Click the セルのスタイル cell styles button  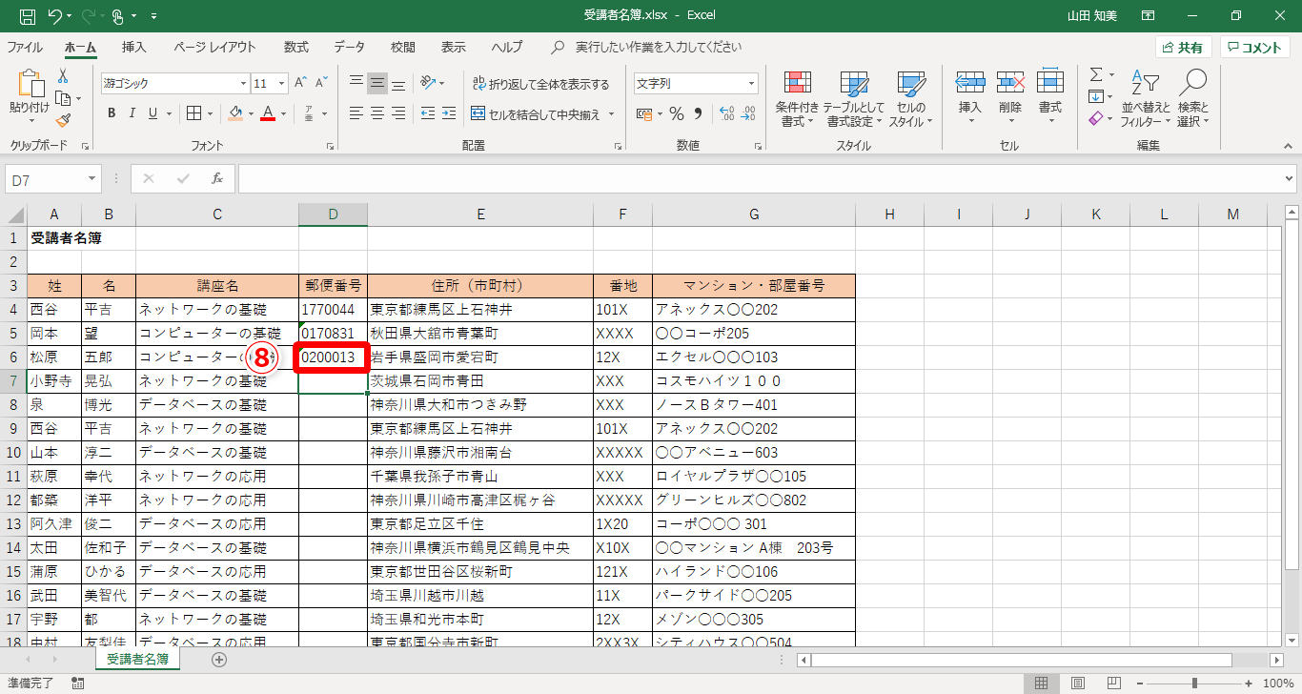[x=911, y=99]
